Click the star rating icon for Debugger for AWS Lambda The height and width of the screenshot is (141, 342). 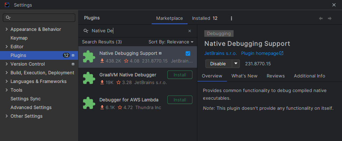coord(120,107)
